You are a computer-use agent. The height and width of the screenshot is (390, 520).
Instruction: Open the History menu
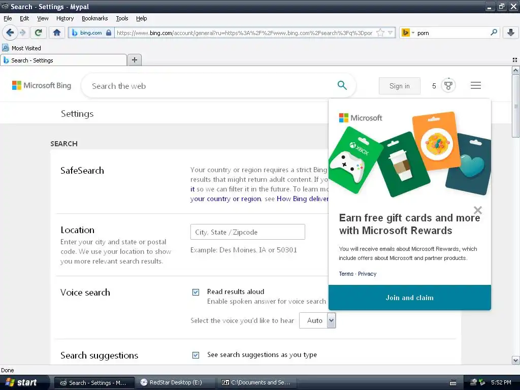pyautogui.click(x=64, y=18)
